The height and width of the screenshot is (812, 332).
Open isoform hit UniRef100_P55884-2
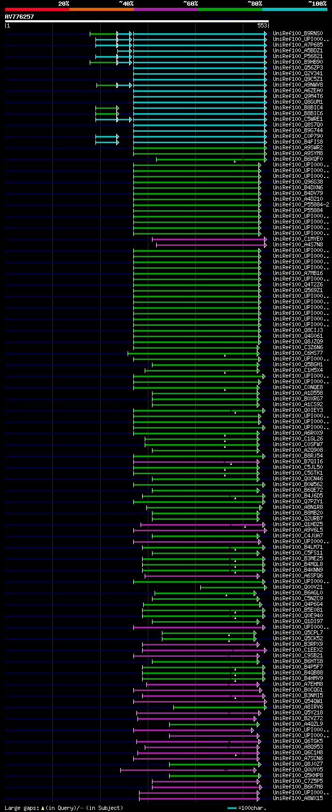[x=301, y=205]
